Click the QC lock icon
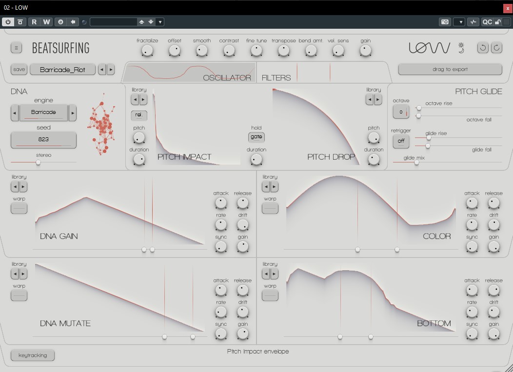513x372 pixels. [497, 22]
